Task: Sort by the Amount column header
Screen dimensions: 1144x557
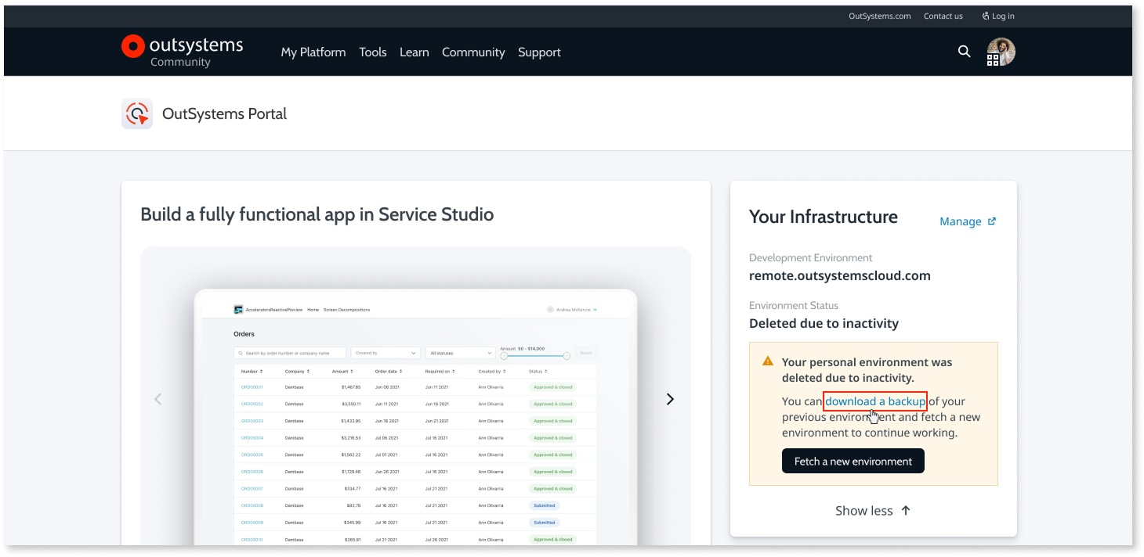Action: click(342, 372)
